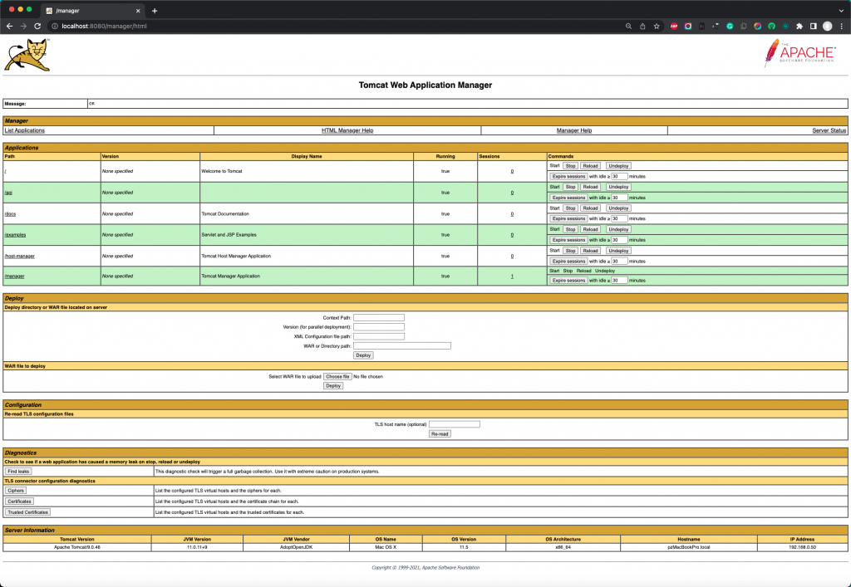Click the session count for /manager
Viewport: 851px width, 587px height.
coord(512,276)
